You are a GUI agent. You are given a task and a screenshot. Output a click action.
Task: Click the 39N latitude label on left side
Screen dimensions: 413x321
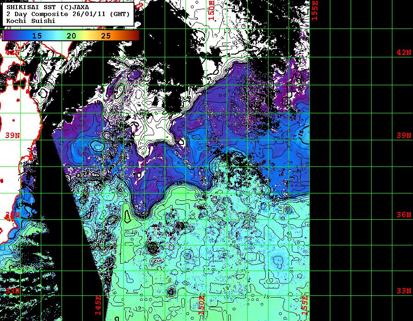[12, 136]
